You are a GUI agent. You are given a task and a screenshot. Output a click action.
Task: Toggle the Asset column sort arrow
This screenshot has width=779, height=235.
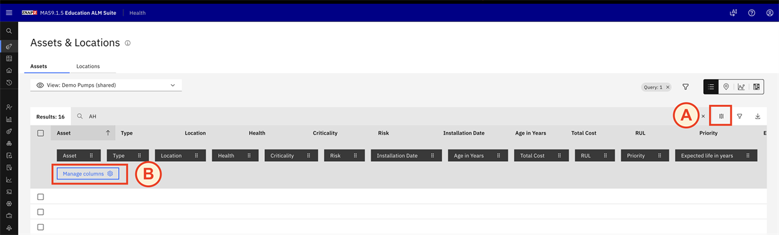(108, 133)
